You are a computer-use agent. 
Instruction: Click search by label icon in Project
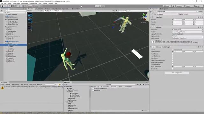pyautogui.click(x=141, y=85)
